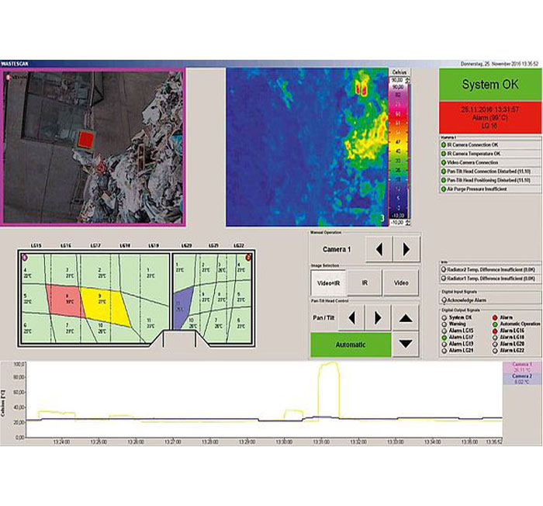Select the Video+IR image mode button

[328, 283]
